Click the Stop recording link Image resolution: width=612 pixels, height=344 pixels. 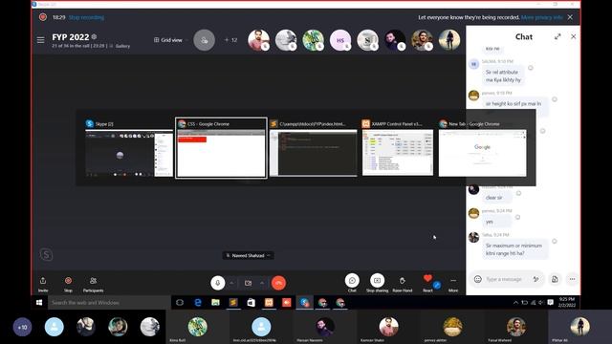tap(86, 17)
